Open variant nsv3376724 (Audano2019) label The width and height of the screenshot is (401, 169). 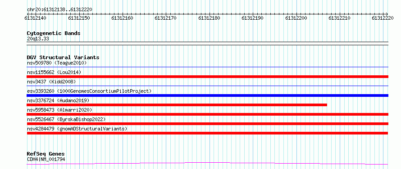(x=58, y=100)
